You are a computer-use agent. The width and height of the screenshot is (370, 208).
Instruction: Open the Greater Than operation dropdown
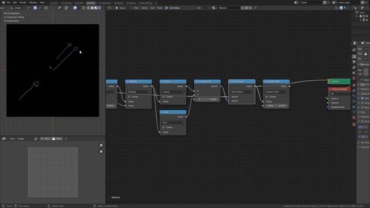pyautogui.click(x=276, y=92)
